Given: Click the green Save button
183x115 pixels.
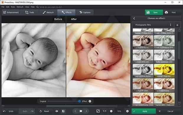Looking at the screenshot, I should click(154, 12).
